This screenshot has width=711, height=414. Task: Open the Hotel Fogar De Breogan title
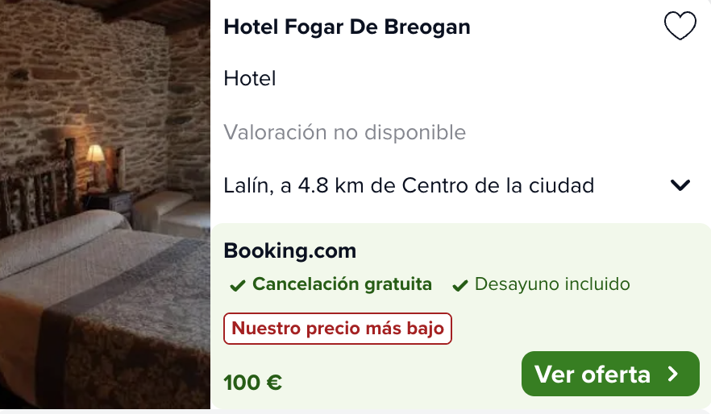347,27
